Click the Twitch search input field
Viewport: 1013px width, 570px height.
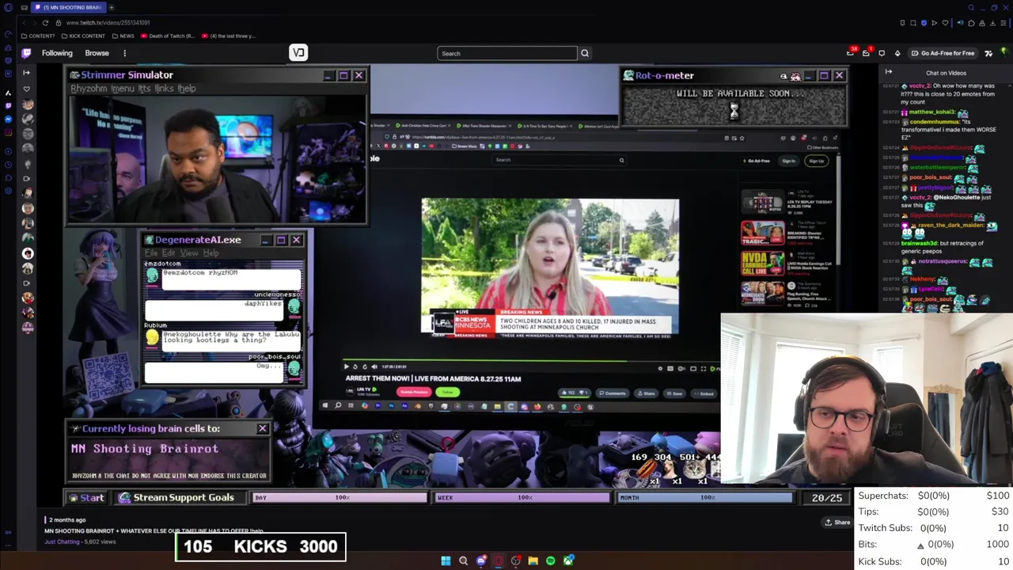[506, 53]
